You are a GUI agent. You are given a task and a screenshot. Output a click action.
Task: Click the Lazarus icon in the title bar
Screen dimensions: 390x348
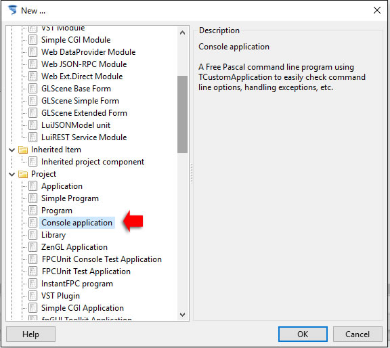tap(12, 10)
